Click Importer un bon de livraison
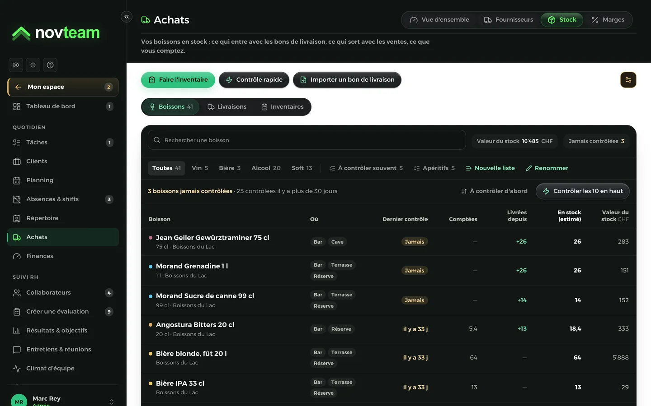Screen dimensions: 651x406 [x=347, y=80]
